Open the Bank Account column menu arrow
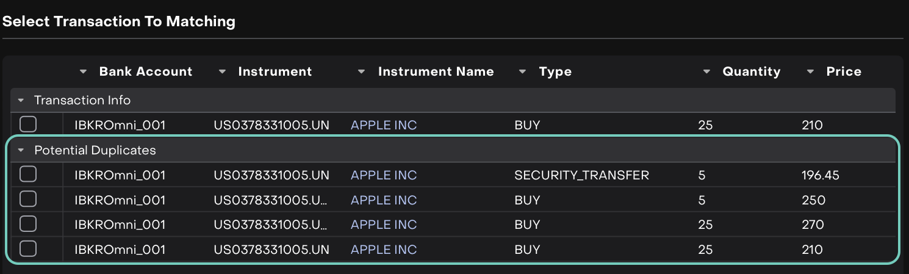Viewport: 909px width, 274px height. tap(84, 72)
